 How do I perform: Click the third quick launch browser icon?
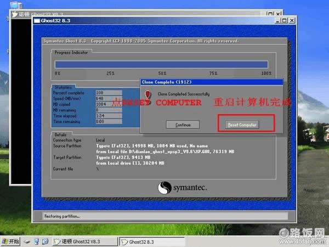46,242
